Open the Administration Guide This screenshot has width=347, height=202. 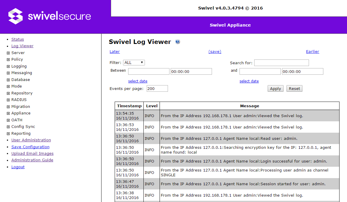[x=32, y=160]
